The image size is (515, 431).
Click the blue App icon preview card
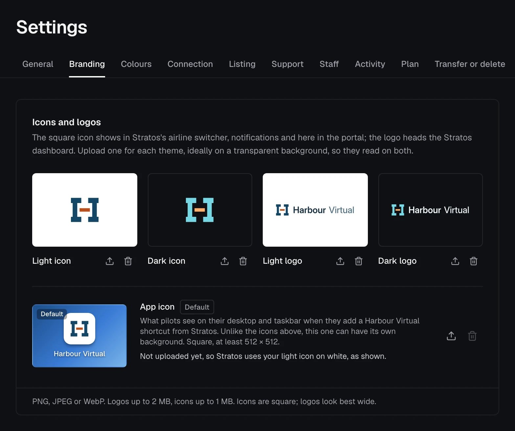pos(79,336)
